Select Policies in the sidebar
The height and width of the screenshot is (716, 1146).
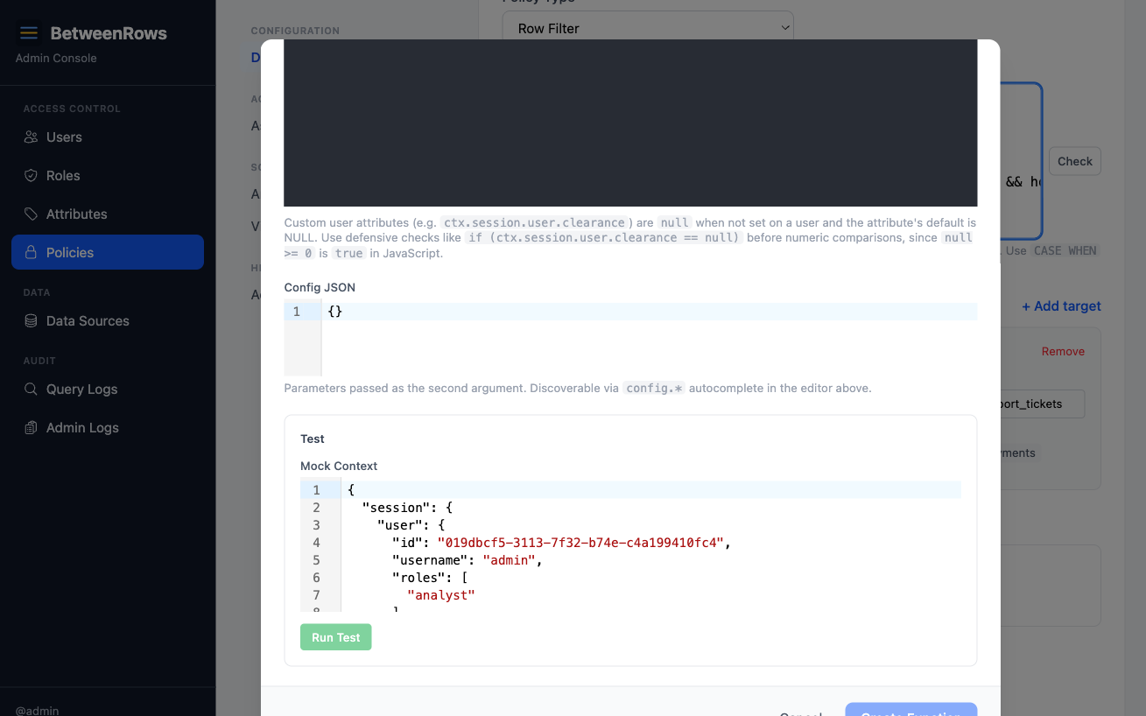point(108,252)
